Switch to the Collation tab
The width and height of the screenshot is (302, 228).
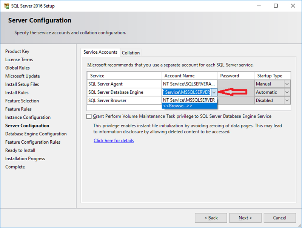[131, 53]
